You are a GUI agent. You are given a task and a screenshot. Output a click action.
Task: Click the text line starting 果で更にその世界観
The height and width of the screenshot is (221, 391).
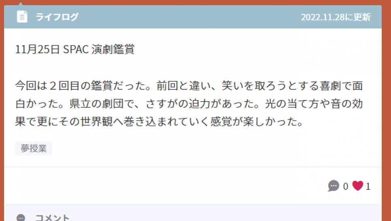tap(159, 121)
